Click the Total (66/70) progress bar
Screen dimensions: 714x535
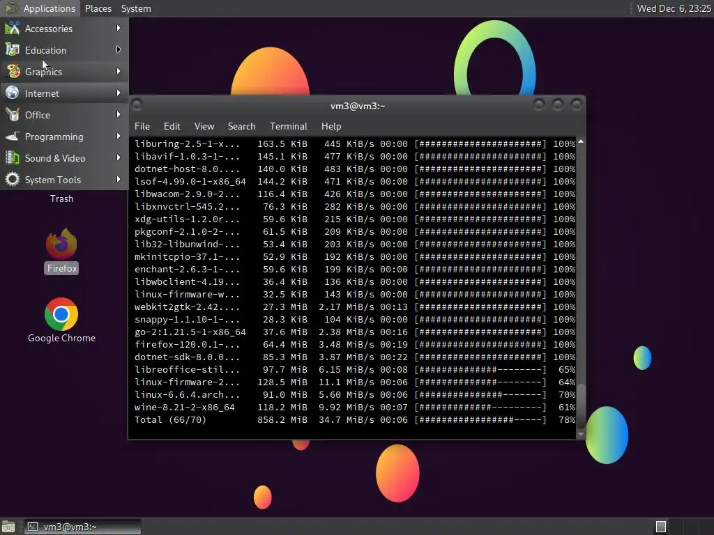point(480,419)
